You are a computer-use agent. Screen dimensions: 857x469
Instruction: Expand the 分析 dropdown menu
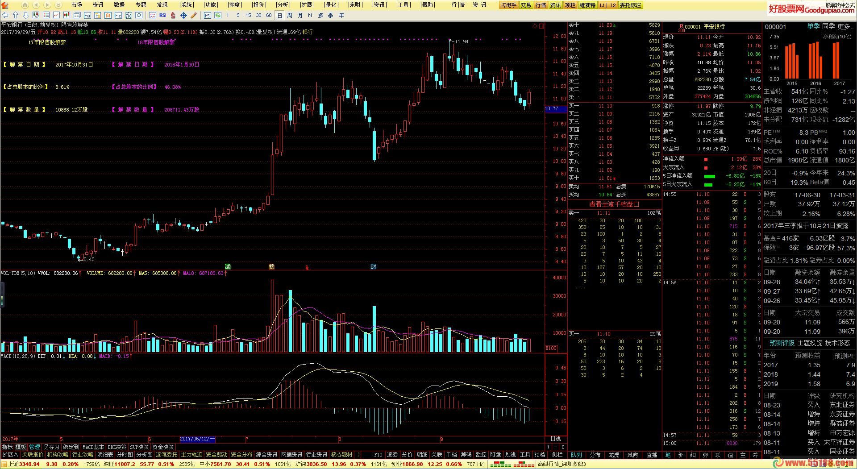point(283,5)
